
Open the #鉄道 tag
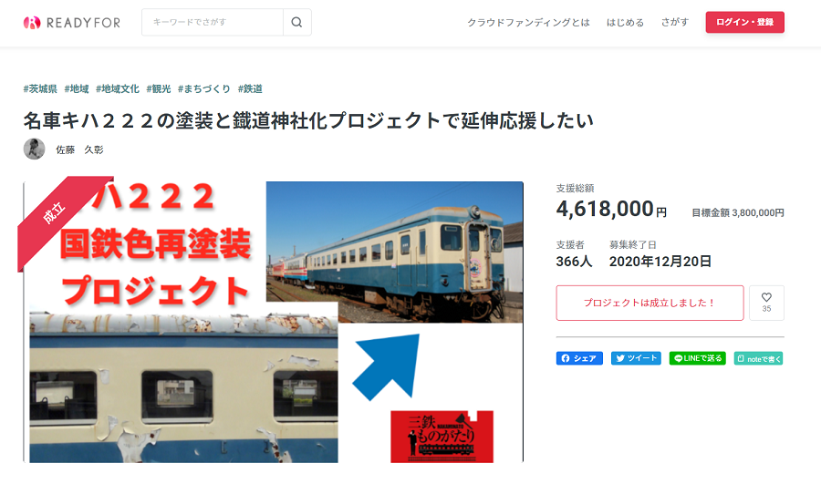click(250, 89)
